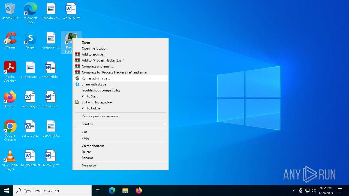The image size is (349, 196).
Task: Choose Edit with Notepad++
Action: tap(121, 102)
